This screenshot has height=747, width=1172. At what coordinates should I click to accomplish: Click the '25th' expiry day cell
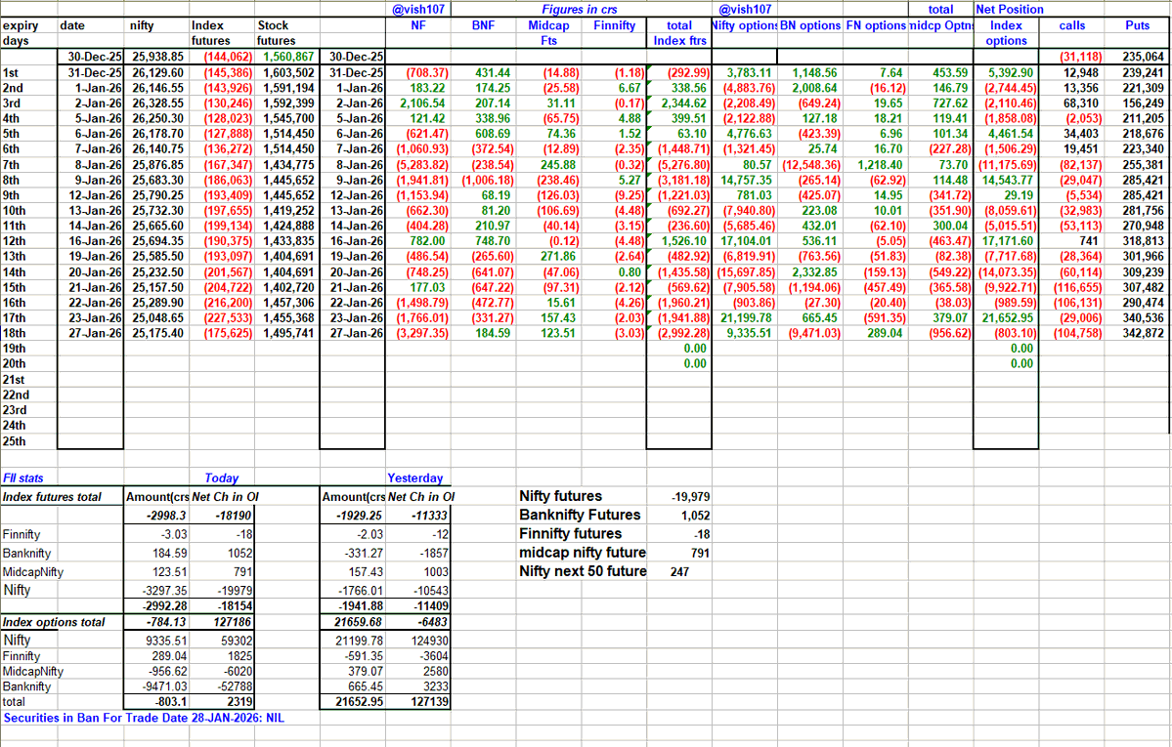pos(15,441)
